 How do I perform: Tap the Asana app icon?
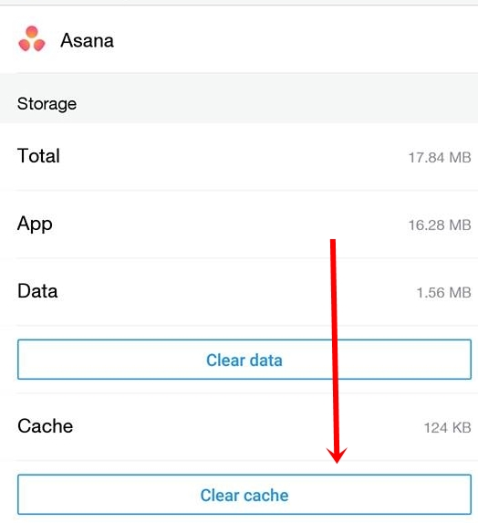pos(32,38)
